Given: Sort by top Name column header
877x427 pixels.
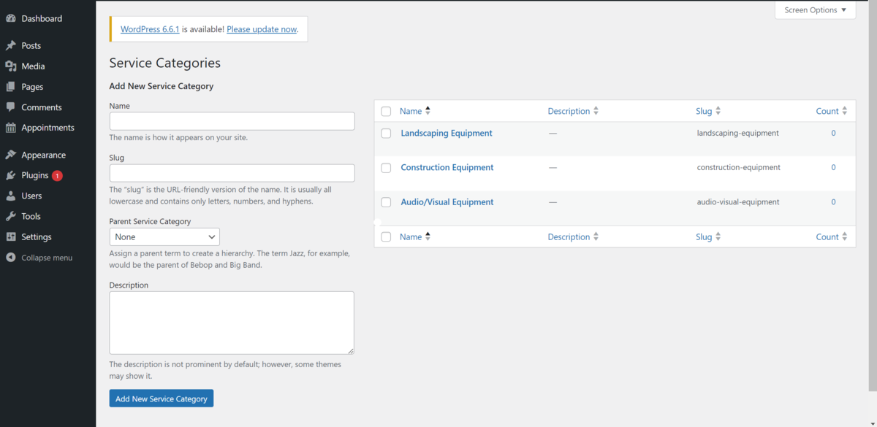Looking at the screenshot, I should pyautogui.click(x=411, y=111).
